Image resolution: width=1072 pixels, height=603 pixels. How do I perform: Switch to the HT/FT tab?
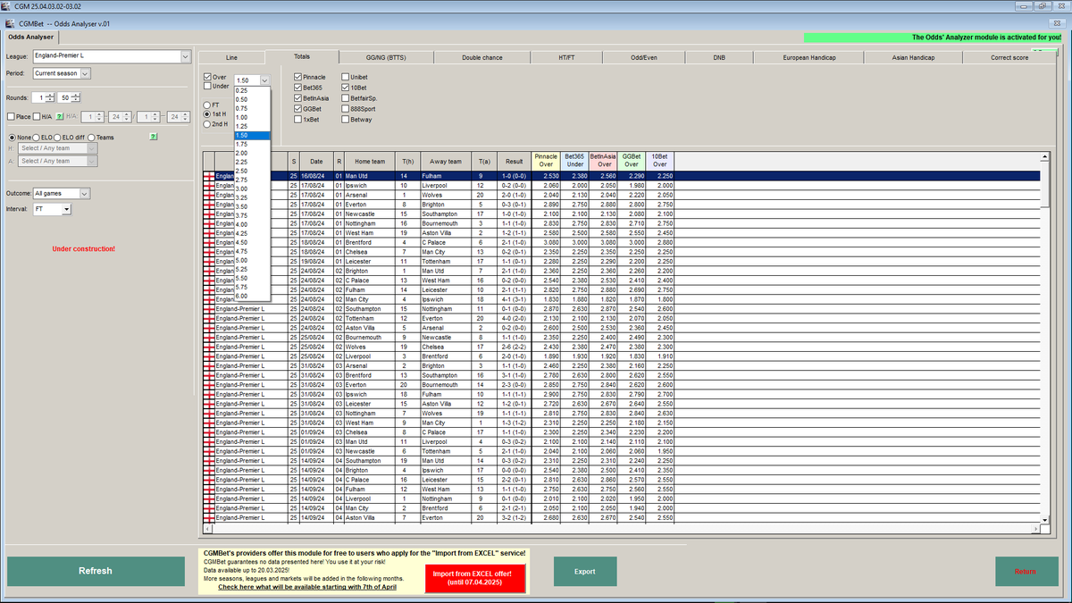pos(566,57)
